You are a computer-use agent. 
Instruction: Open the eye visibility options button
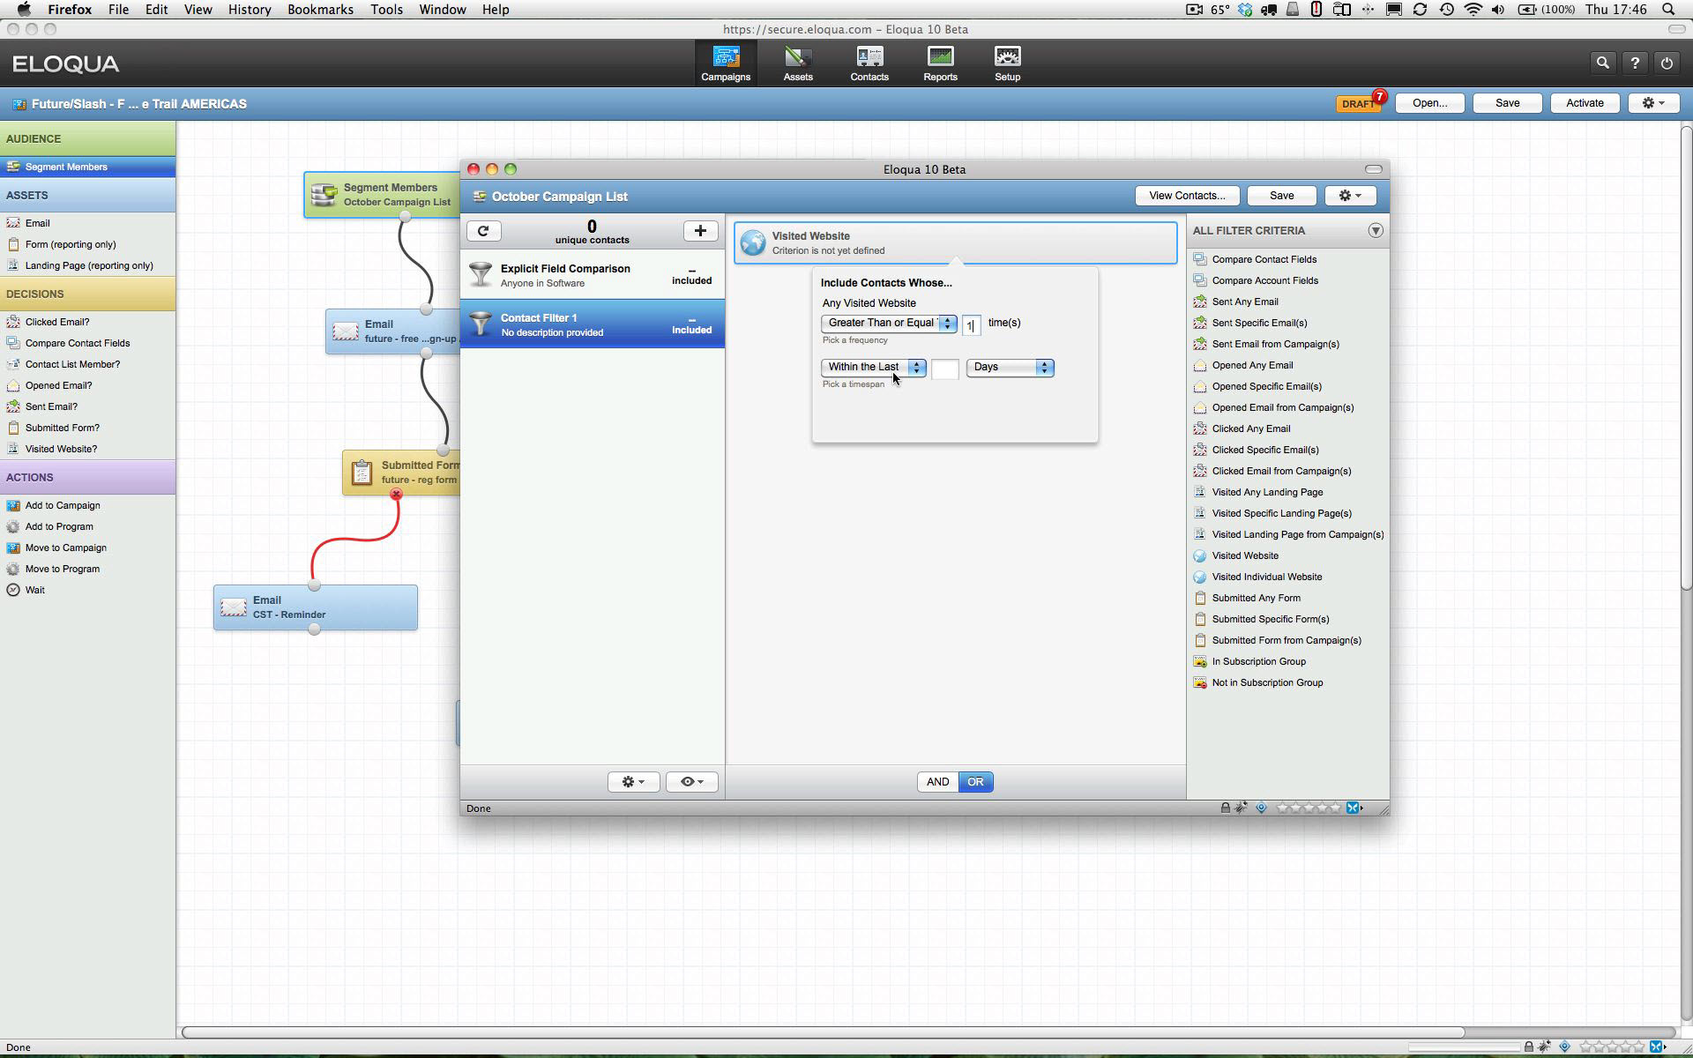tap(691, 782)
